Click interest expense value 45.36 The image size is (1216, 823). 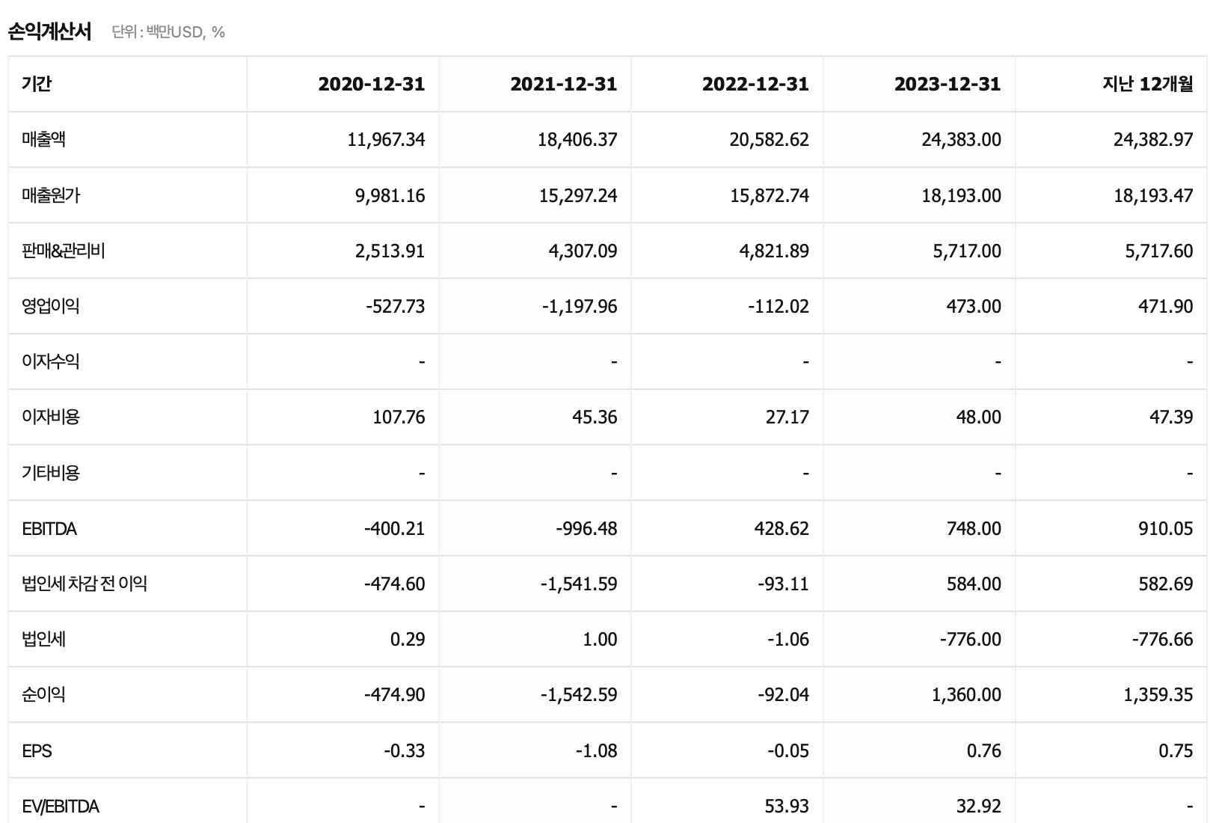(x=595, y=417)
